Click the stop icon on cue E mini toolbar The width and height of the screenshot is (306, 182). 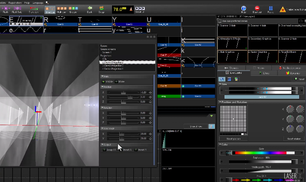point(11,24)
